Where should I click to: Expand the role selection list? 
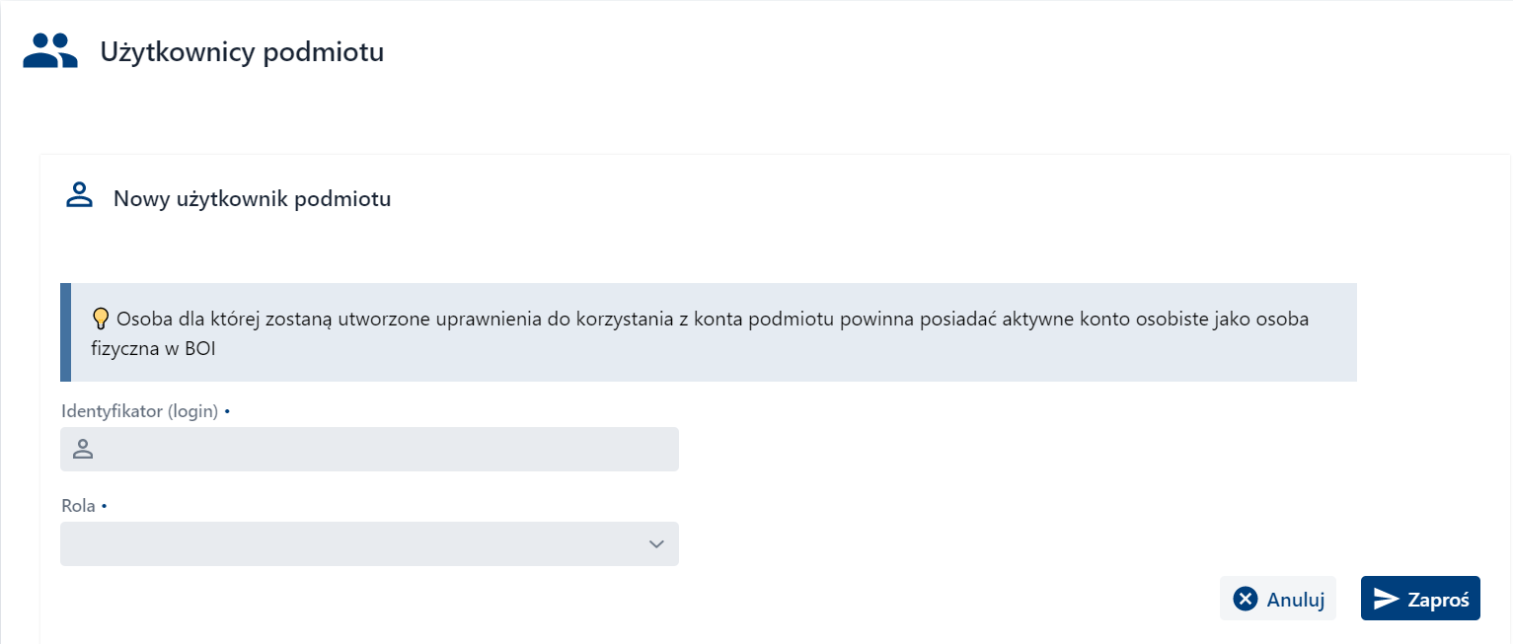[x=369, y=543]
